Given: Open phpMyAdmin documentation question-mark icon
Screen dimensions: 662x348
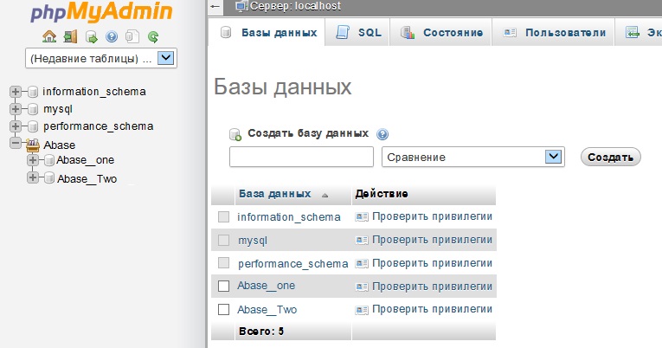Looking at the screenshot, I should (111, 36).
